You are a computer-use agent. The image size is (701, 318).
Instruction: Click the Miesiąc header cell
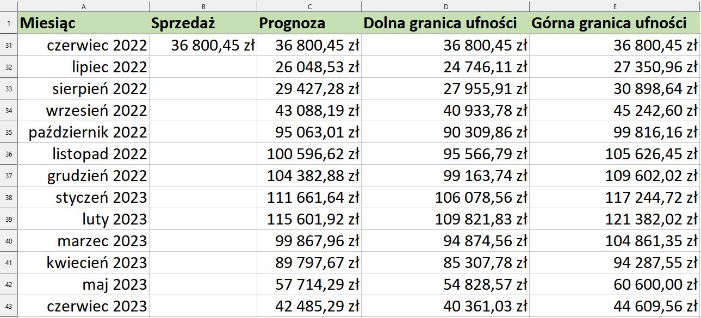[83, 23]
